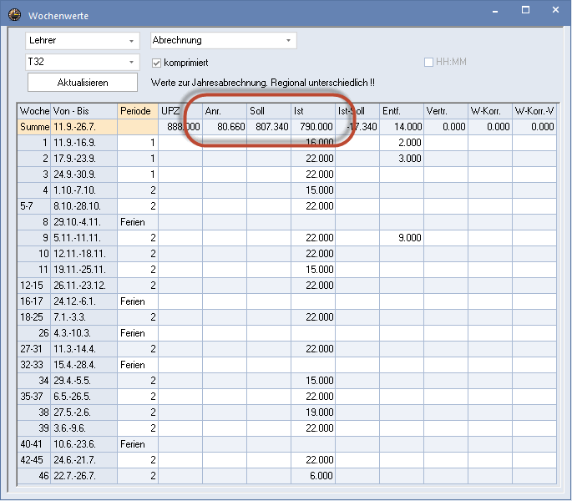Select the 27.5.-2.6. week 38 row
Image resolution: width=572 pixels, height=501 pixels.
(286, 412)
